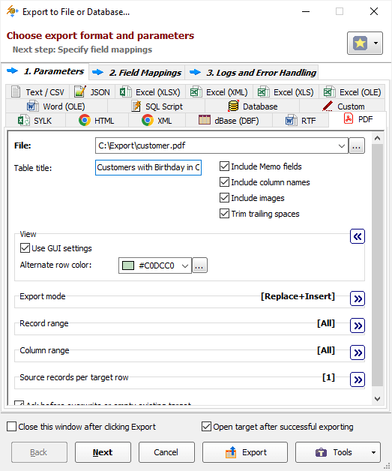Screen dimensions: 392x471
Task: Click the scrollbar down arrow
Action: 377,399
